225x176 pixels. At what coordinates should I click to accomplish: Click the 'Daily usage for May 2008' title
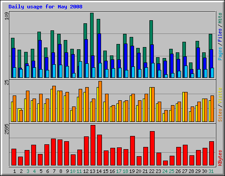45,7
